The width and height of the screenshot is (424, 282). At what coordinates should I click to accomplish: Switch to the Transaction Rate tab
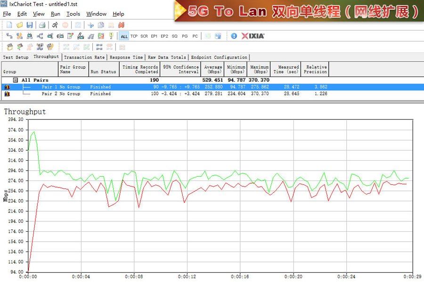84,57
